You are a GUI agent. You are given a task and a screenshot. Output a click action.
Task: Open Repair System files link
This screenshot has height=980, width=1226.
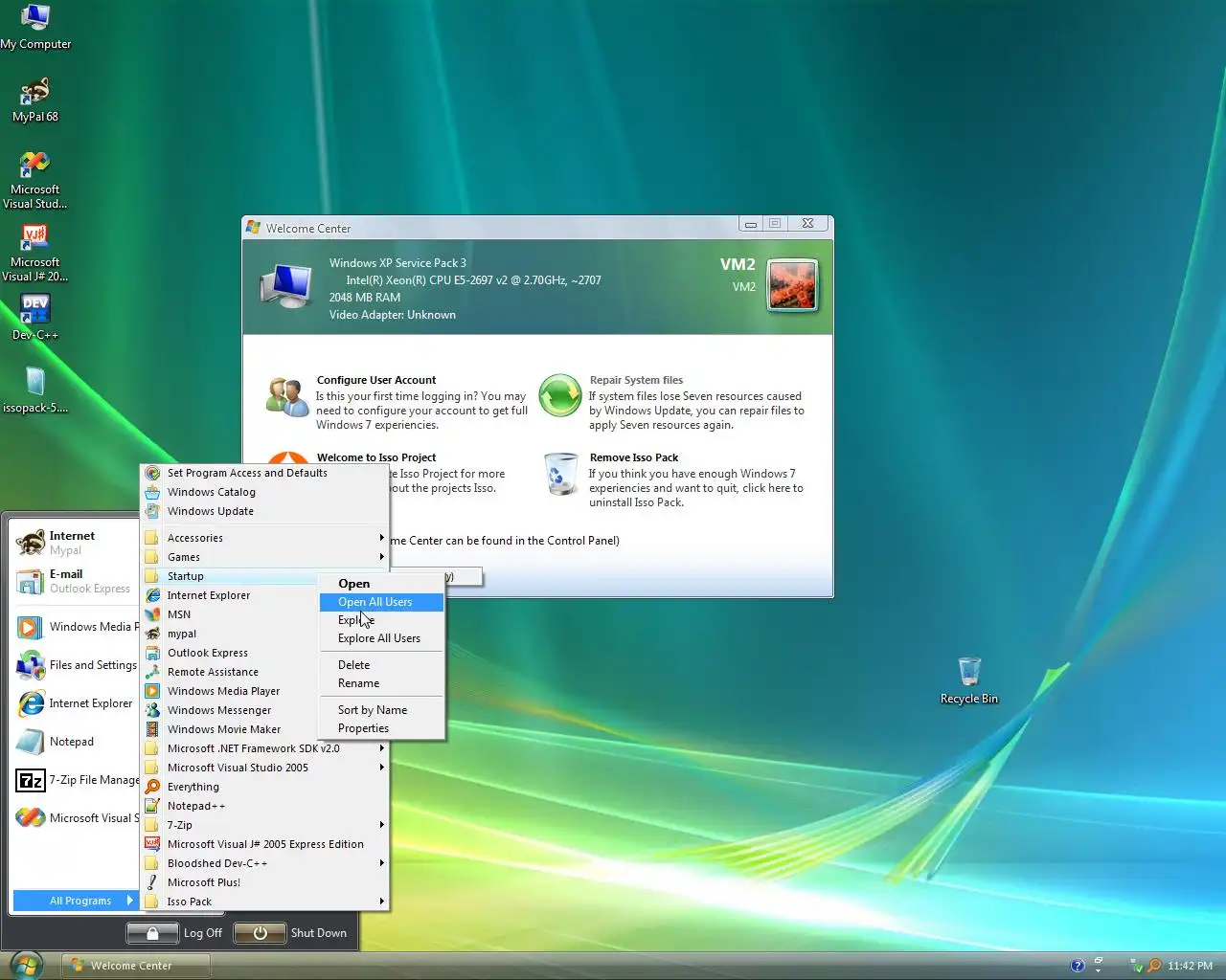click(636, 380)
